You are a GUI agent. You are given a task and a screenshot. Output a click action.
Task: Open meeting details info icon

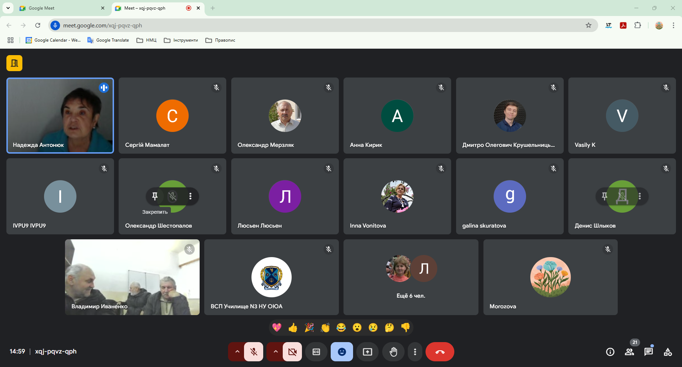point(610,352)
